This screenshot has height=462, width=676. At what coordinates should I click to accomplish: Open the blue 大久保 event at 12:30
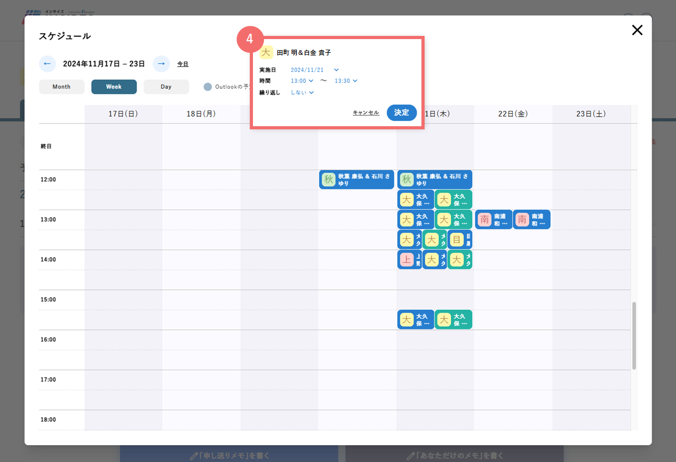(416, 200)
